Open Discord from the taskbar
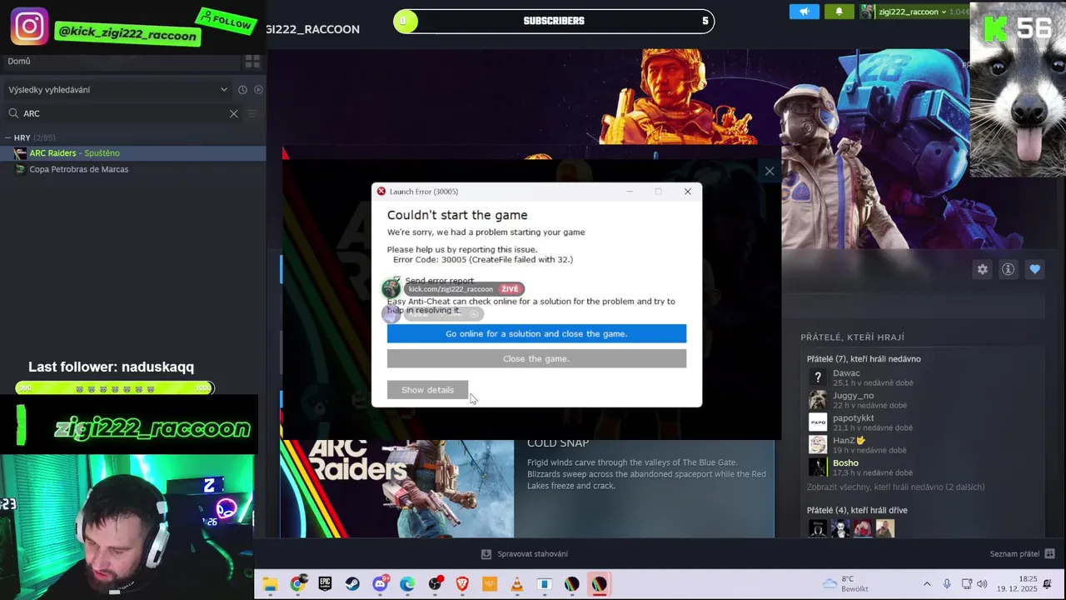The image size is (1066, 600). point(381,584)
